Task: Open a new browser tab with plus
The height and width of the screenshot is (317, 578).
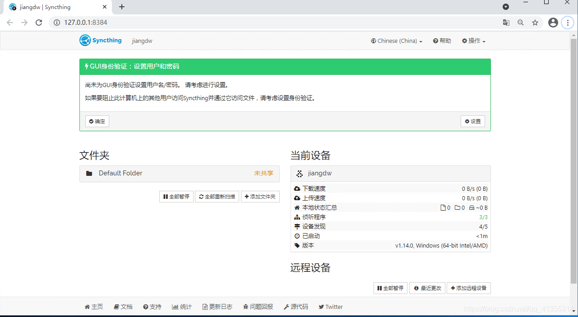Action: pyautogui.click(x=122, y=7)
